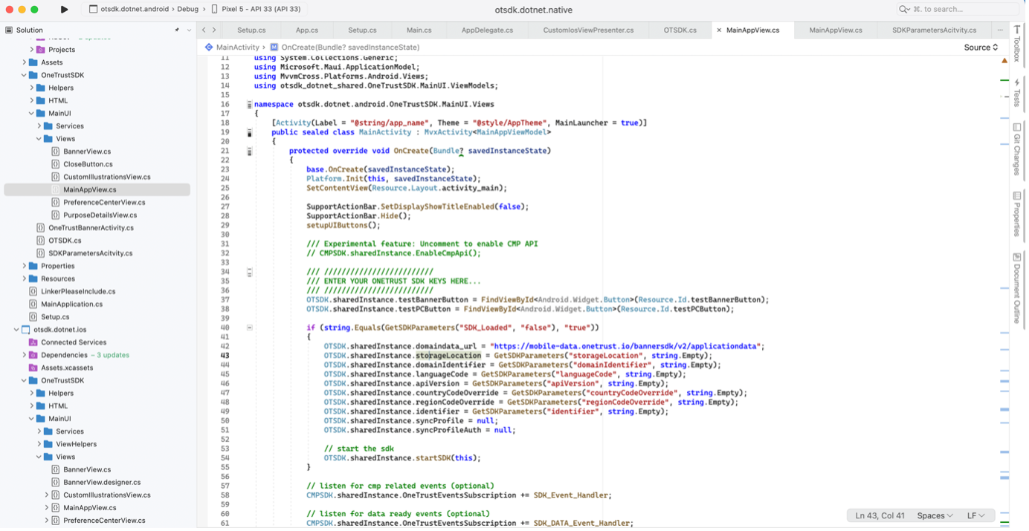Click the orange warning triangle above the scrollbar
The width and height of the screenshot is (1029, 531).
click(1004, 60)
